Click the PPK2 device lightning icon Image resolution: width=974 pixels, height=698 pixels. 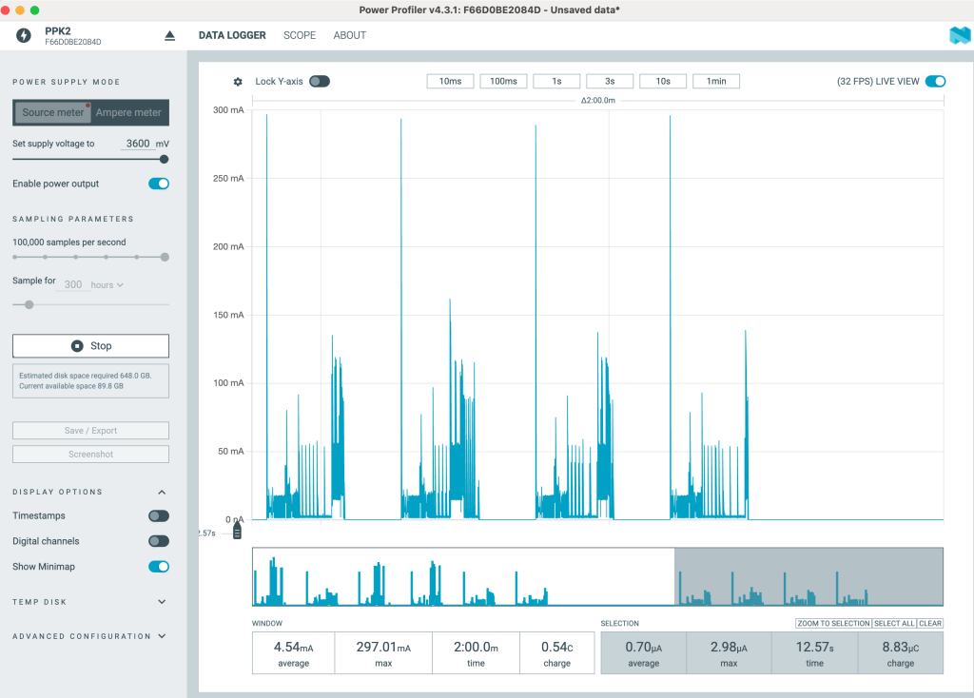pos(24,35)
